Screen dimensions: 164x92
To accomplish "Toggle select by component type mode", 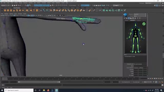I will (30, 5).
